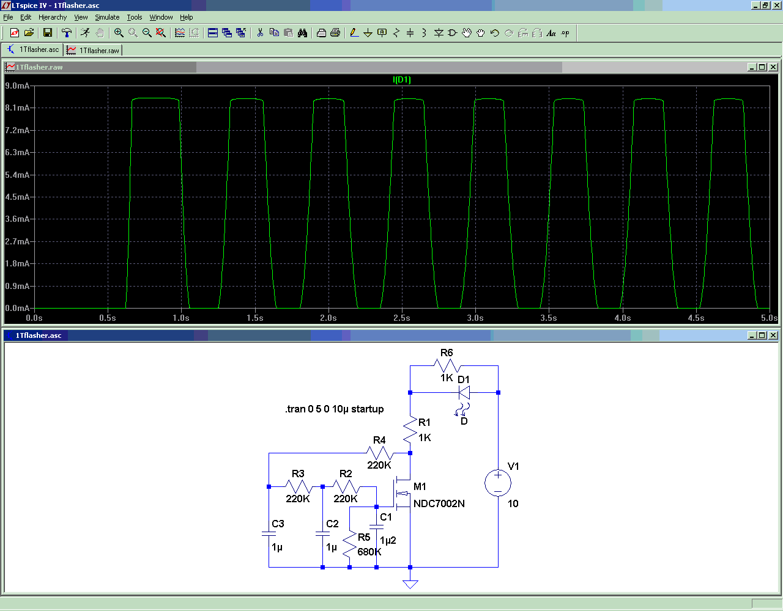Screen dimensions: 783x611
Task: Open the Hierarchy menu
Action: (x=53, y=17)
